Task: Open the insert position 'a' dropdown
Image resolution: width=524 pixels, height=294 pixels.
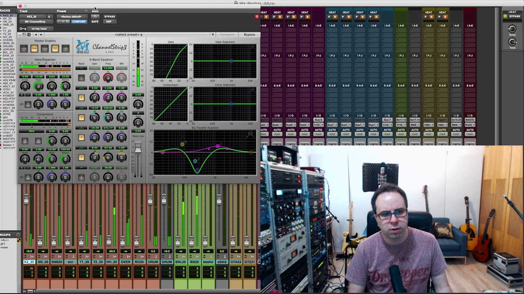Action: [49, 17]
